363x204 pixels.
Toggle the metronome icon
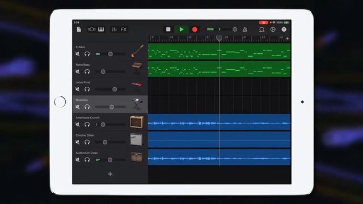tap(244, 29)
